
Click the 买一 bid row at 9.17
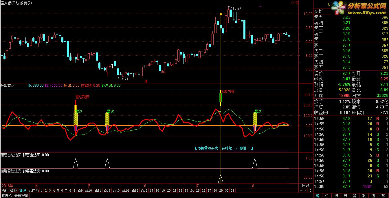tap(351, 45)
